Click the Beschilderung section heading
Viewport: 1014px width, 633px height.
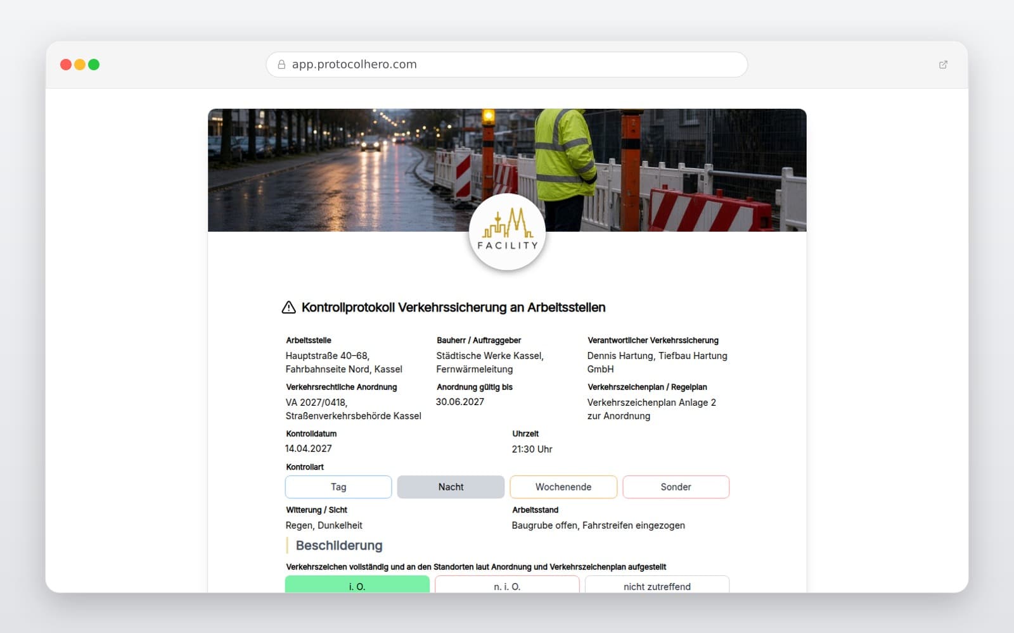339,546
